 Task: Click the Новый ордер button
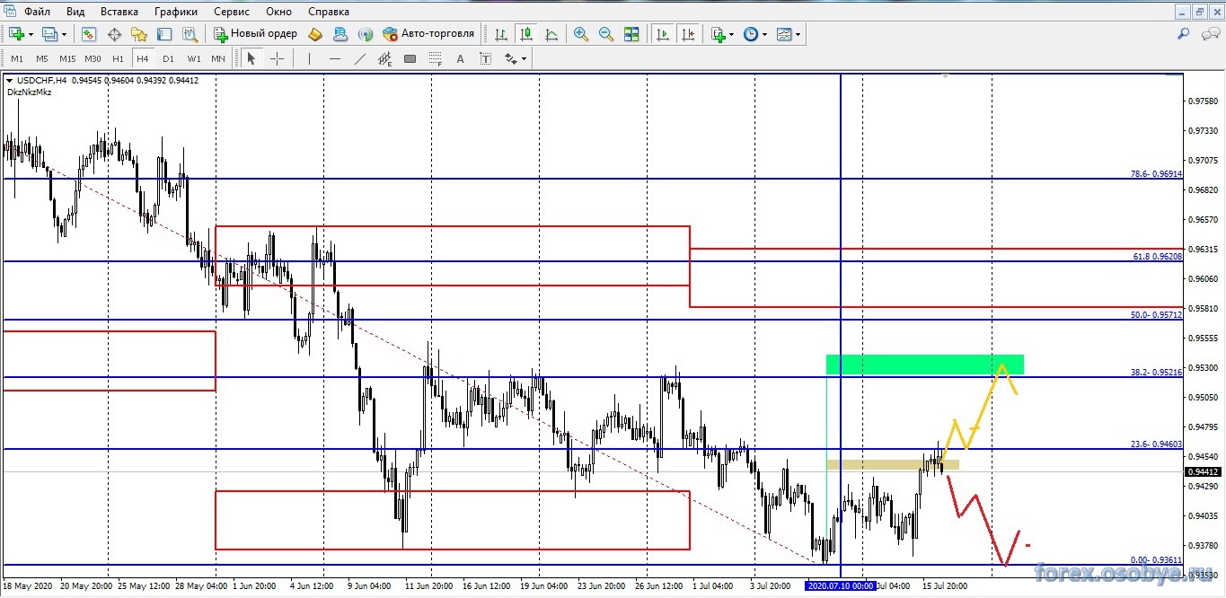pos(255,34)
